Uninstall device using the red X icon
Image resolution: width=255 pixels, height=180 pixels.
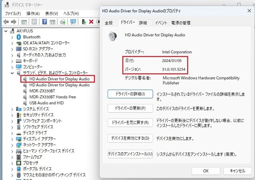tap(91, 22)
